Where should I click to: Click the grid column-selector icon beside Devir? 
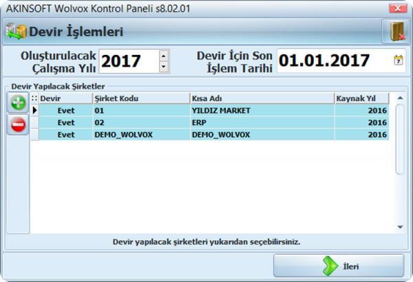pos(34,98)
